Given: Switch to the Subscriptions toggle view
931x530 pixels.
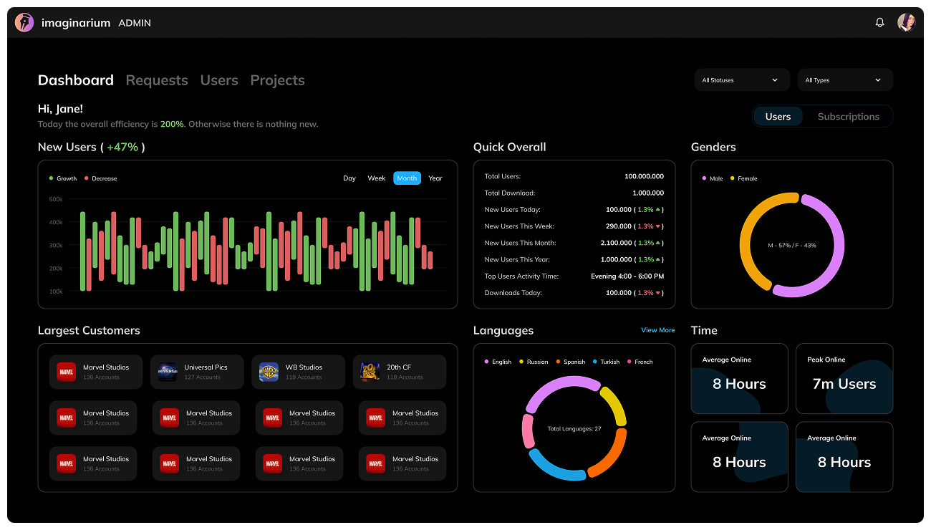Looking at the screenshot, I should [848, 117].
